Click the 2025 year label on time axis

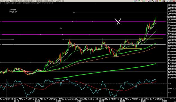(165, 101)
